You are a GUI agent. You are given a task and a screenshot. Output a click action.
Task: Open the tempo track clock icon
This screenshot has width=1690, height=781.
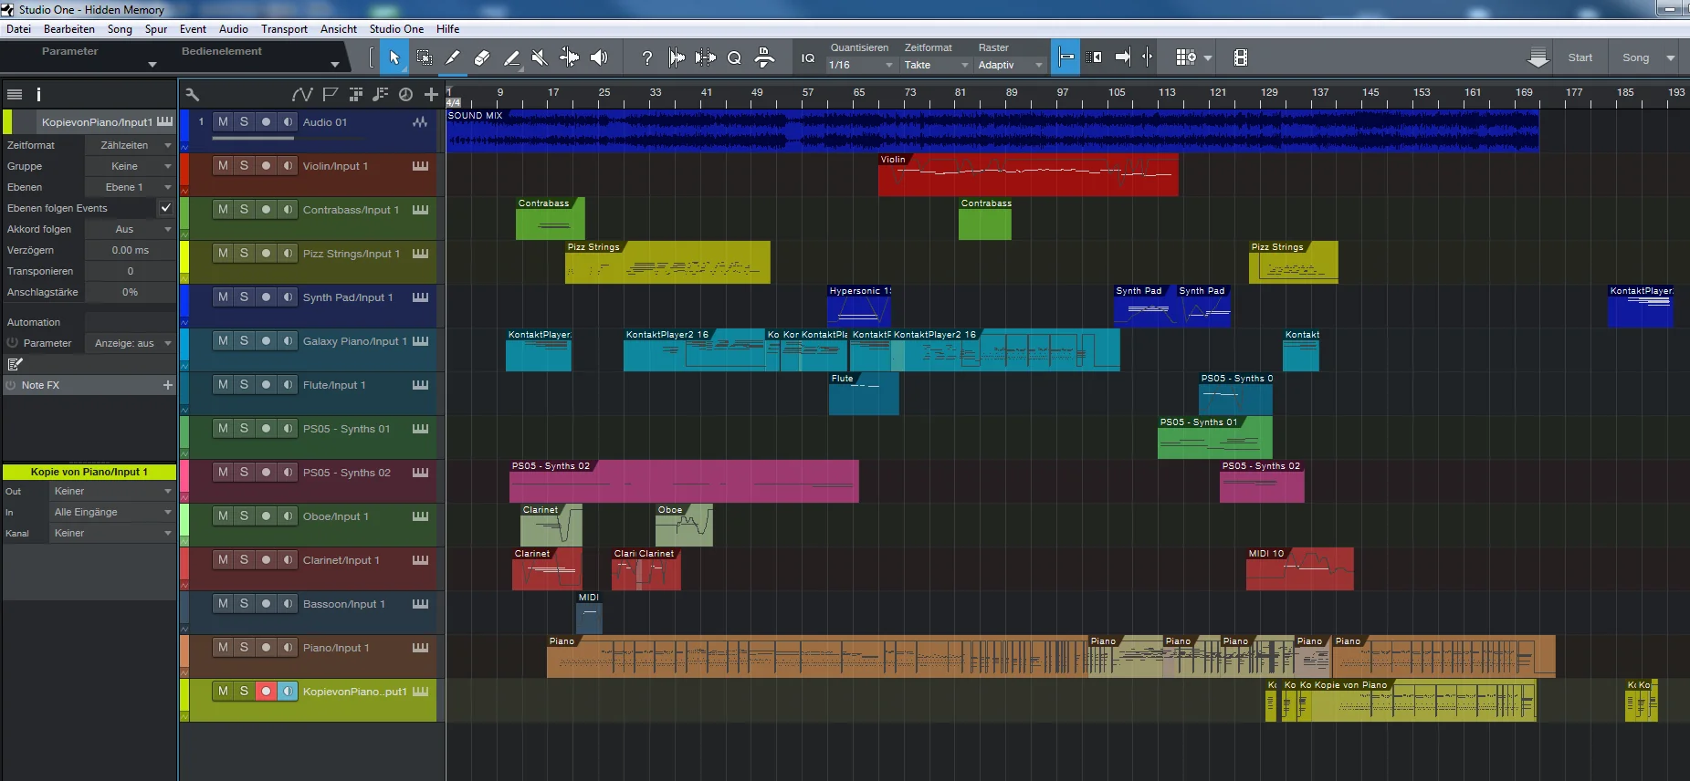405,94
